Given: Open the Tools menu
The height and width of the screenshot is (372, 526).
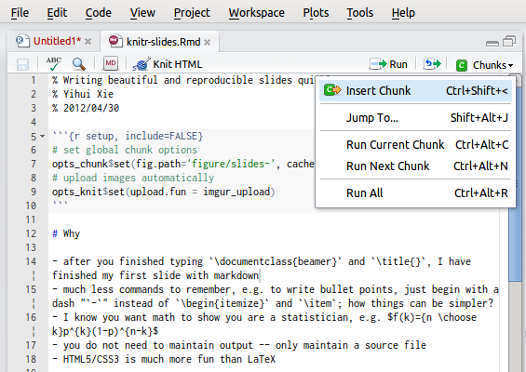Looking at the screenshot, I should coord(360,13).
